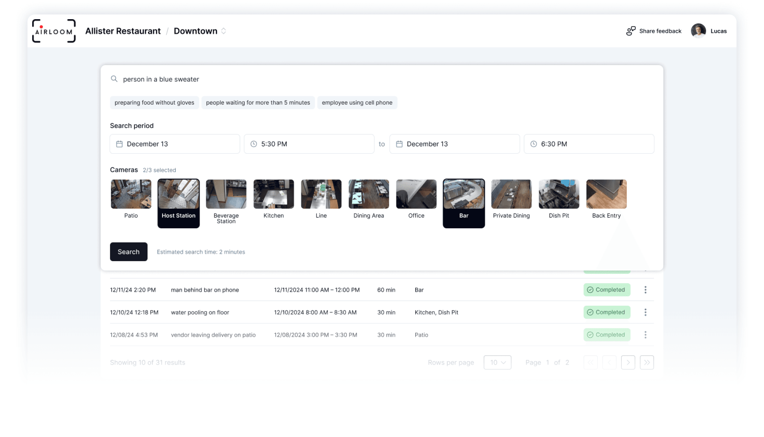Open the rows per page dropdown
Screen dimensions: 764x437
point(497,362)
